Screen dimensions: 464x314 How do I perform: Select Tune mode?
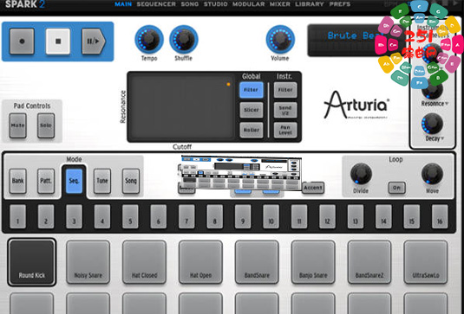102,181
